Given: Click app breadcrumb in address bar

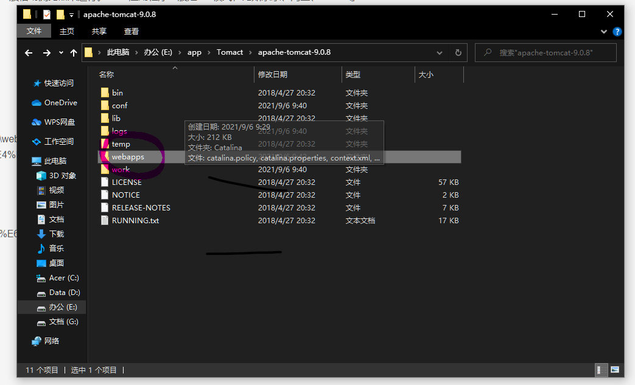Looking at the screenshot, I should (194, 52).
